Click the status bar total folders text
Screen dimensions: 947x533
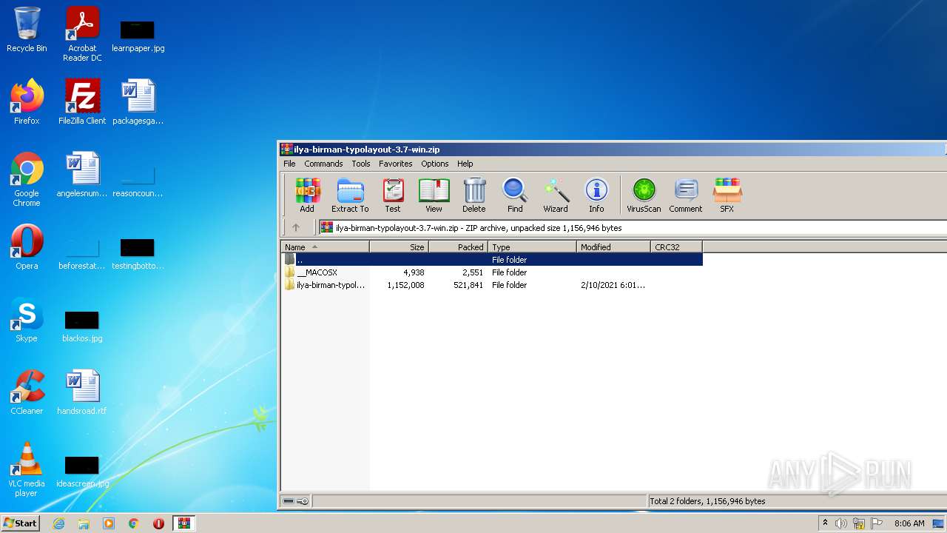pos(707,501)
